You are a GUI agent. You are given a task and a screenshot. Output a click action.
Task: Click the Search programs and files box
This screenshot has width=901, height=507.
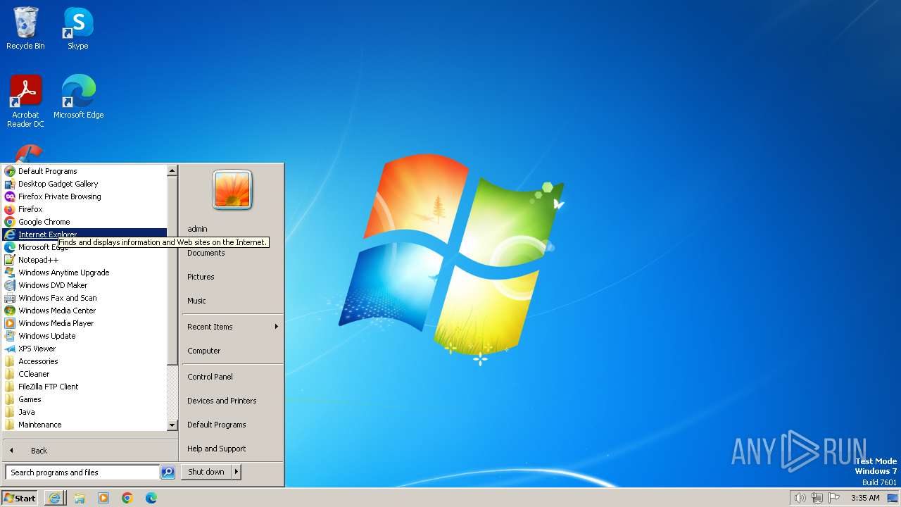pos(82,472)
